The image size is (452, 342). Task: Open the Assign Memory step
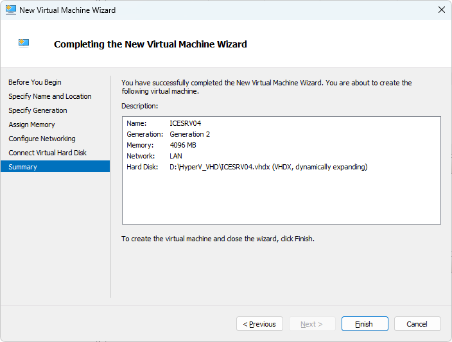click(31, 124)
